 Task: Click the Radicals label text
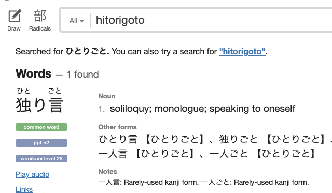pos(40,28)
